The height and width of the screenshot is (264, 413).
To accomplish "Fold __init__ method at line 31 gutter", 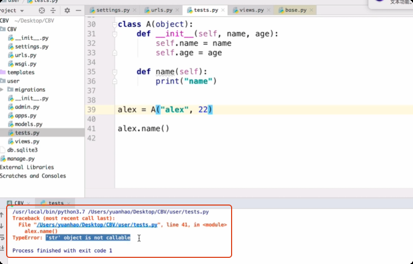I will (x=115, y=34).
